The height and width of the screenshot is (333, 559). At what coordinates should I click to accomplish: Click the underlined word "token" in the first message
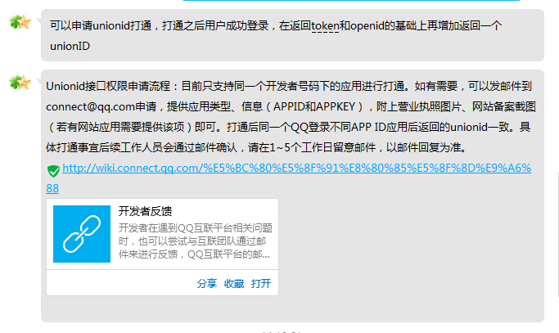point(325,25)
